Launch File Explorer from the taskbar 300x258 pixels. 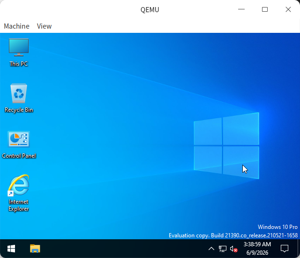pos(35,249)
